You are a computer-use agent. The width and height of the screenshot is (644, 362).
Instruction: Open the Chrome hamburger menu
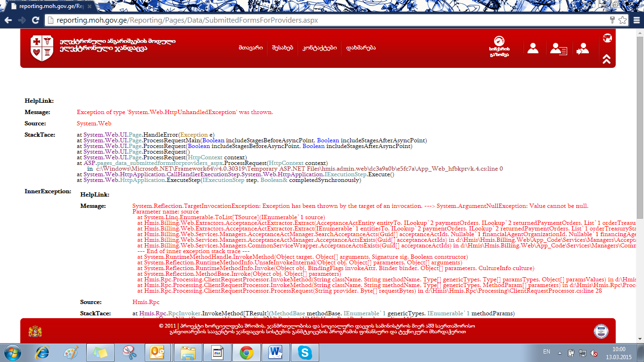(636, 20)
